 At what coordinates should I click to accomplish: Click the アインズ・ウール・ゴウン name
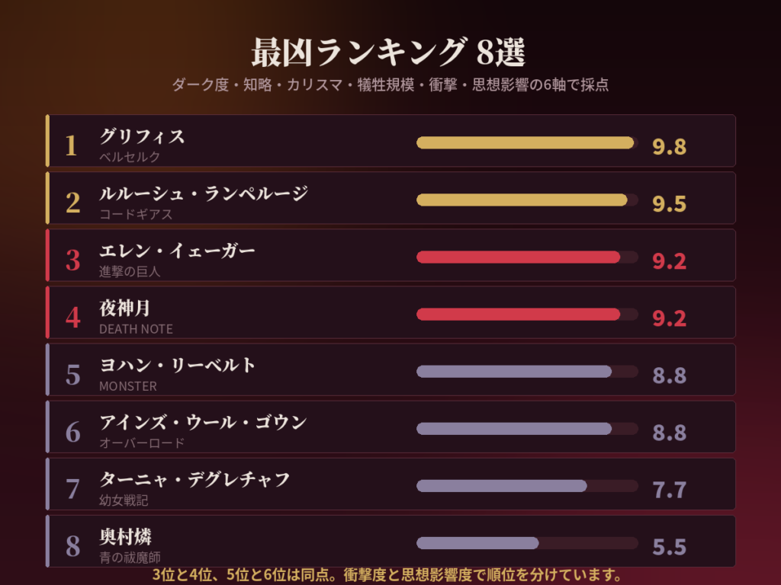tap(203, 422)
